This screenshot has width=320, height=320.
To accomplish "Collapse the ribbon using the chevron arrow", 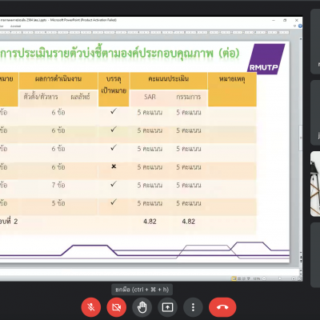I will tap(294, 26).
